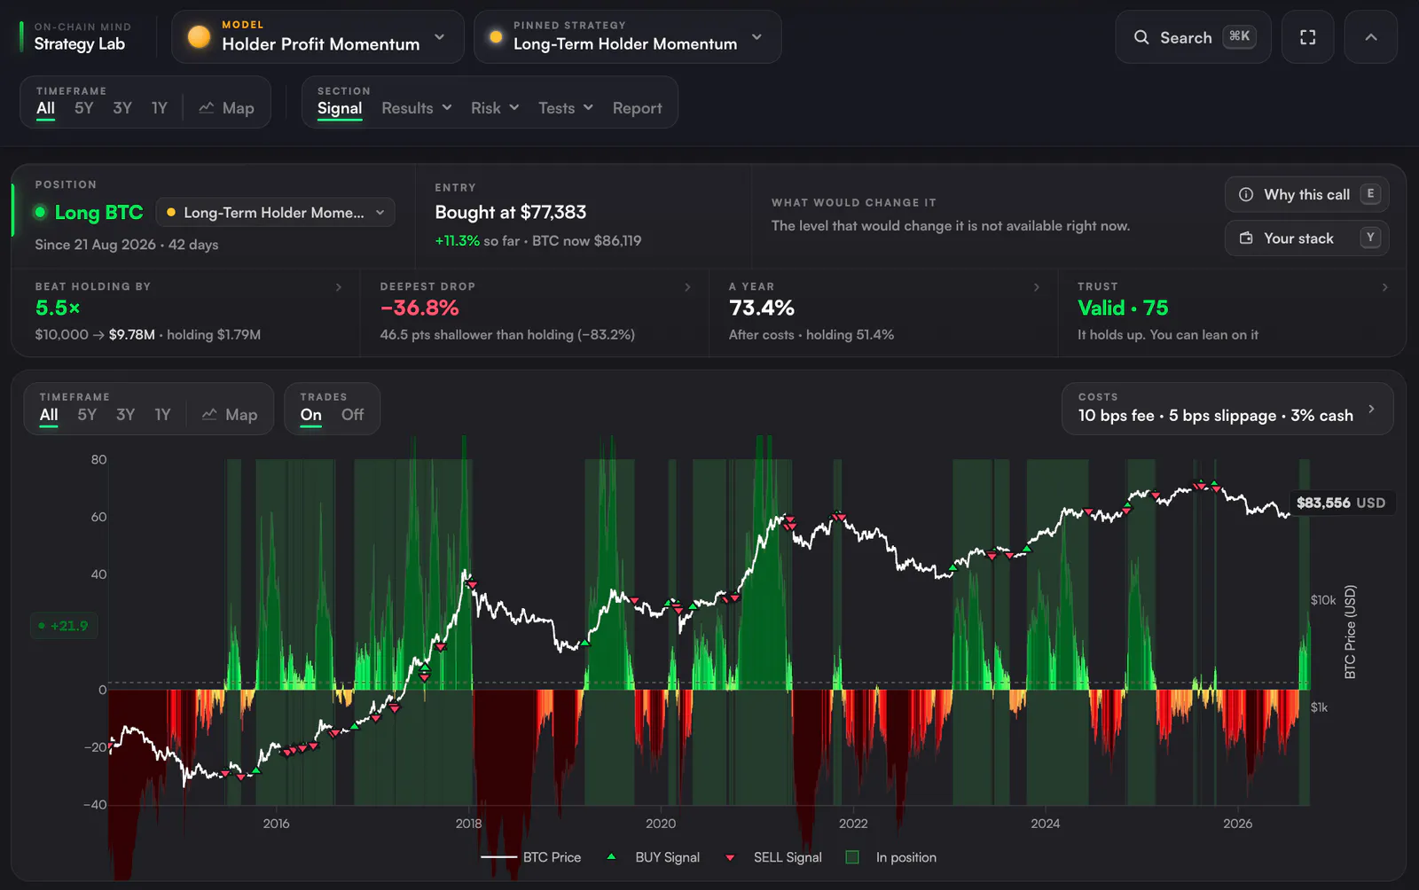Open Map view in top timeframe bar
Viewport: 1419px width, 890px height.
click(x=226, y=108)
